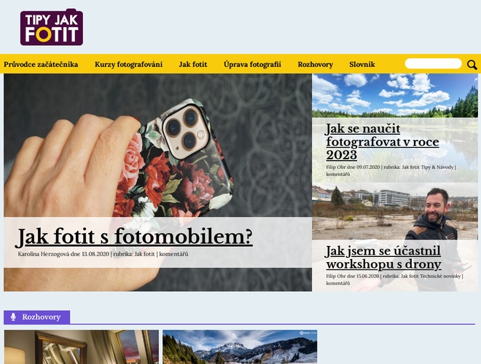Open the Technické novinky category link

click(440, 276)
